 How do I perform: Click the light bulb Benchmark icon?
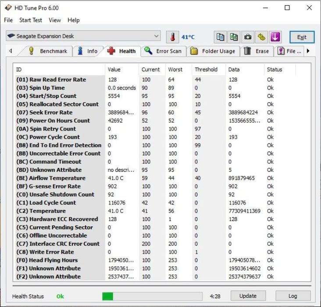click(x=31, y=51)
